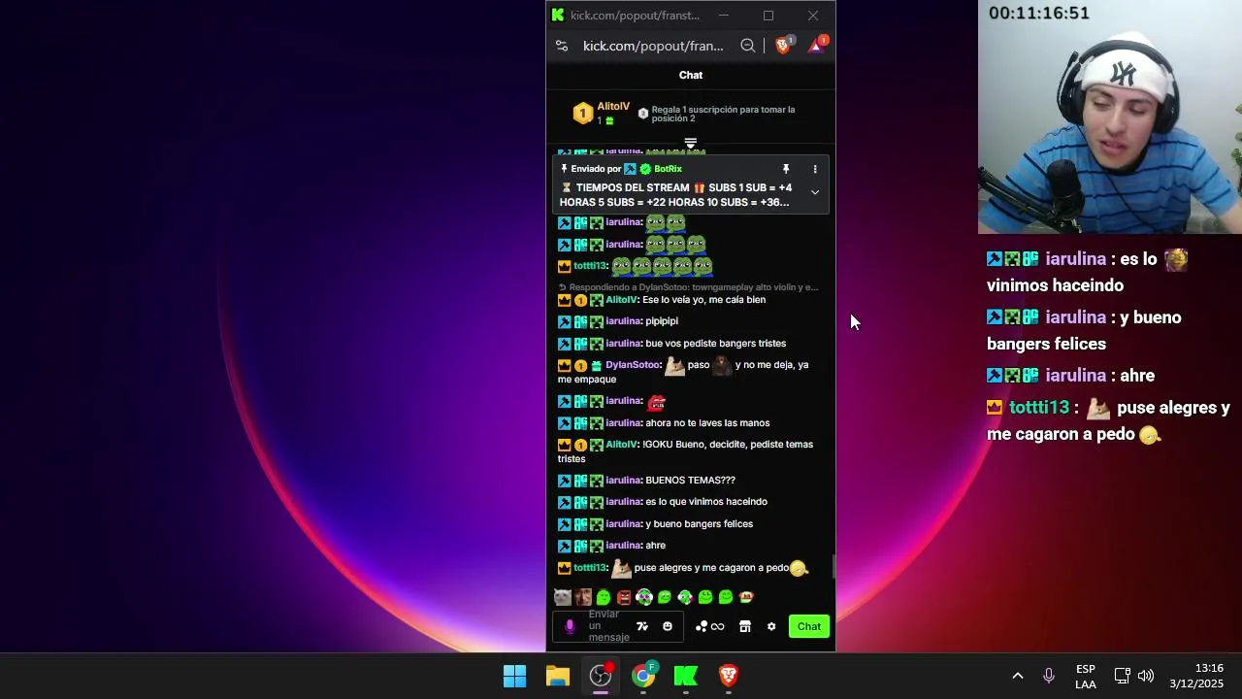Open BotRix username in pinned message

(668, 169)
